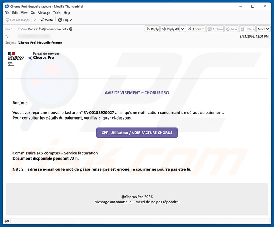The image size is (274, 227).
Task: Click Message automatique footer line
Action: pos(137,202)
